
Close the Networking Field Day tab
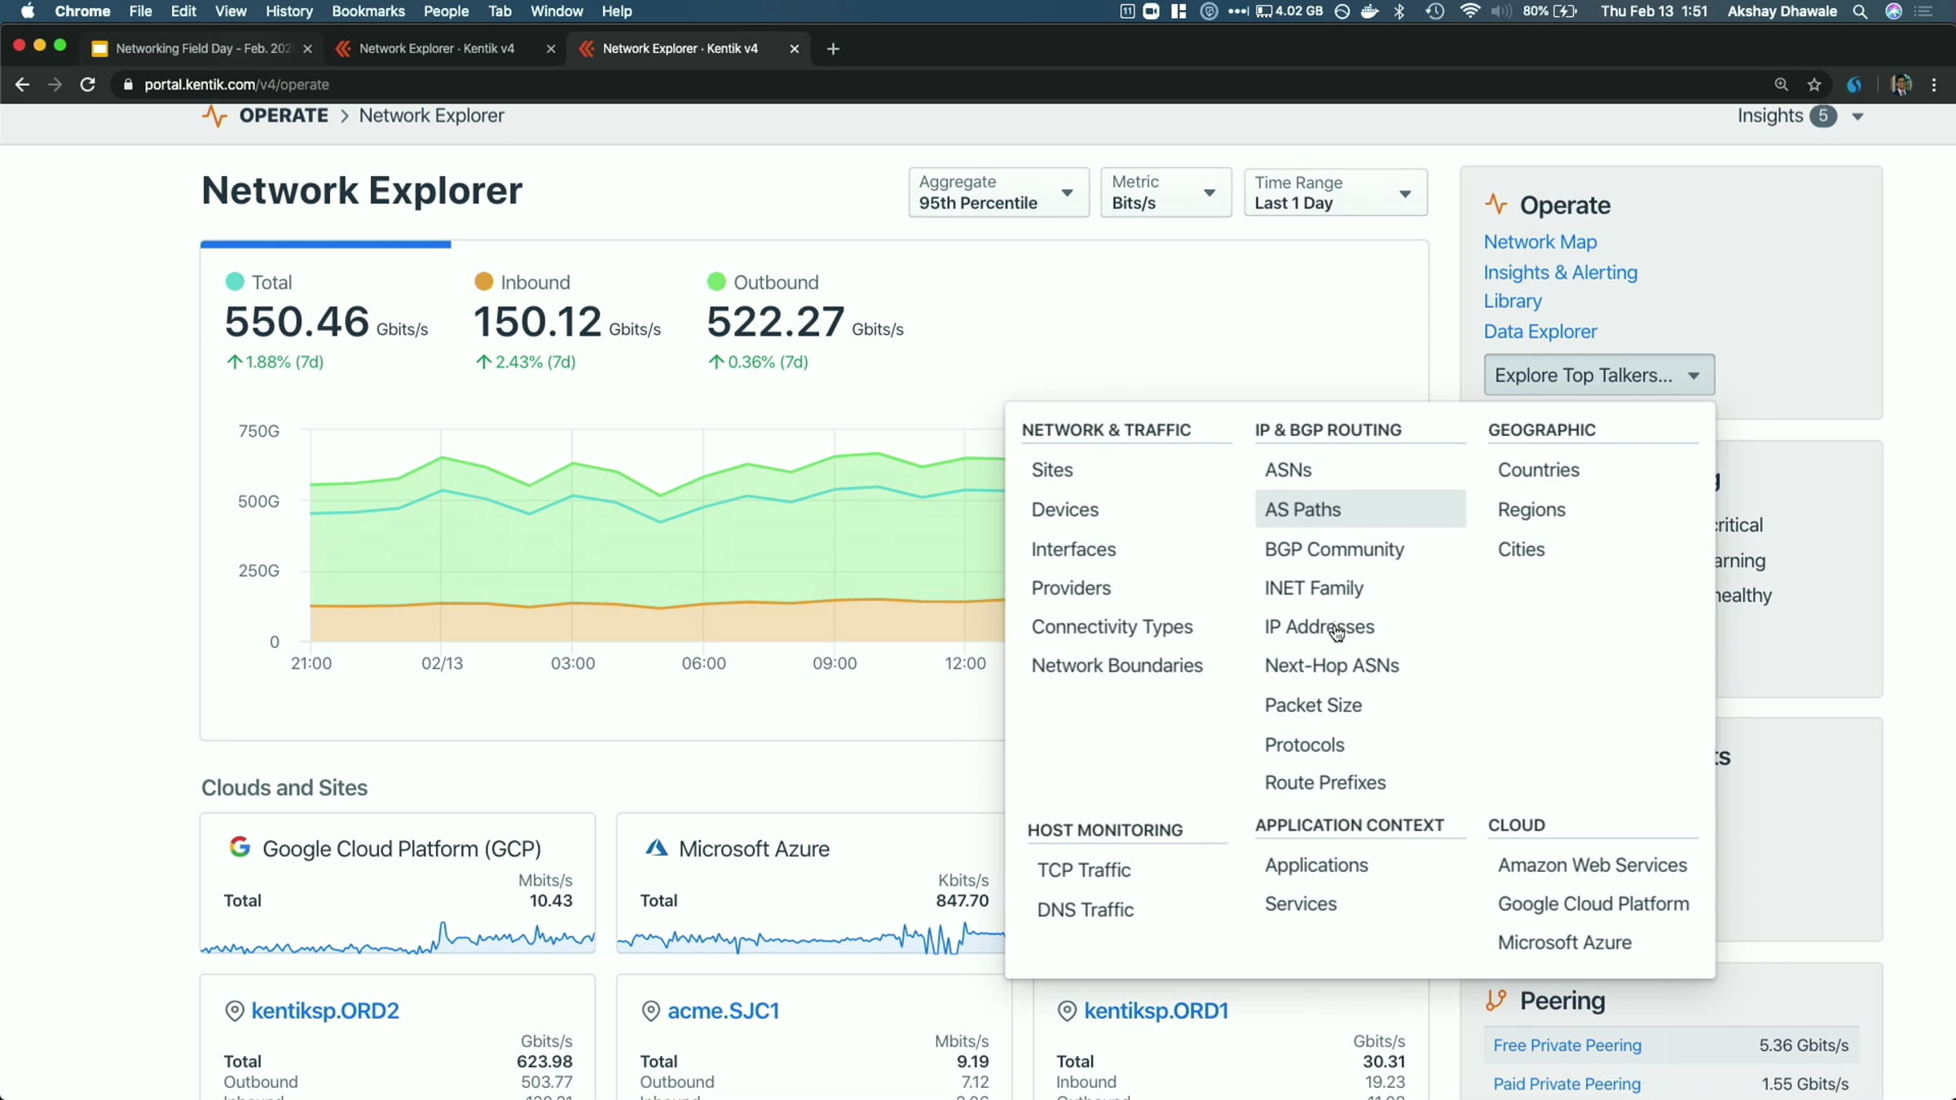[307, 49]
